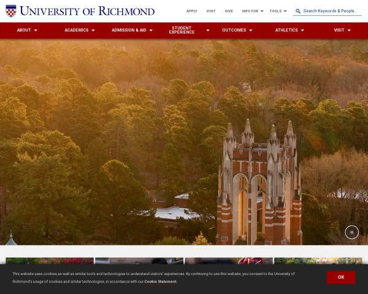Open the Admission & Aid menu
The width and height of the screenshot is (368, 294).
[x=129, y=30]
